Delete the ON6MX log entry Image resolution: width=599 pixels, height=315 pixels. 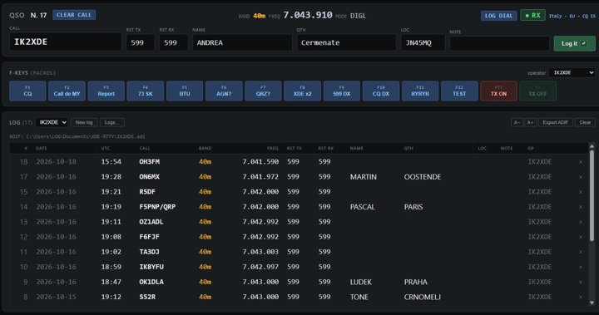(581, 177)
